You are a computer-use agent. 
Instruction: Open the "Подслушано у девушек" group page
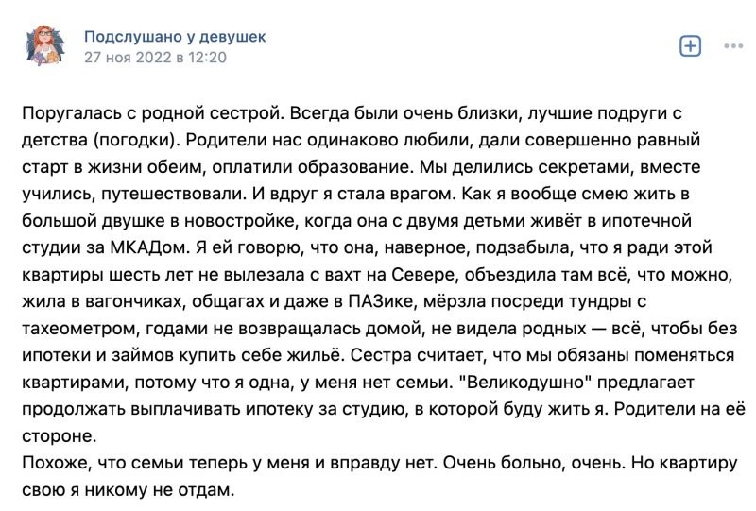click(x=175, y=36)
